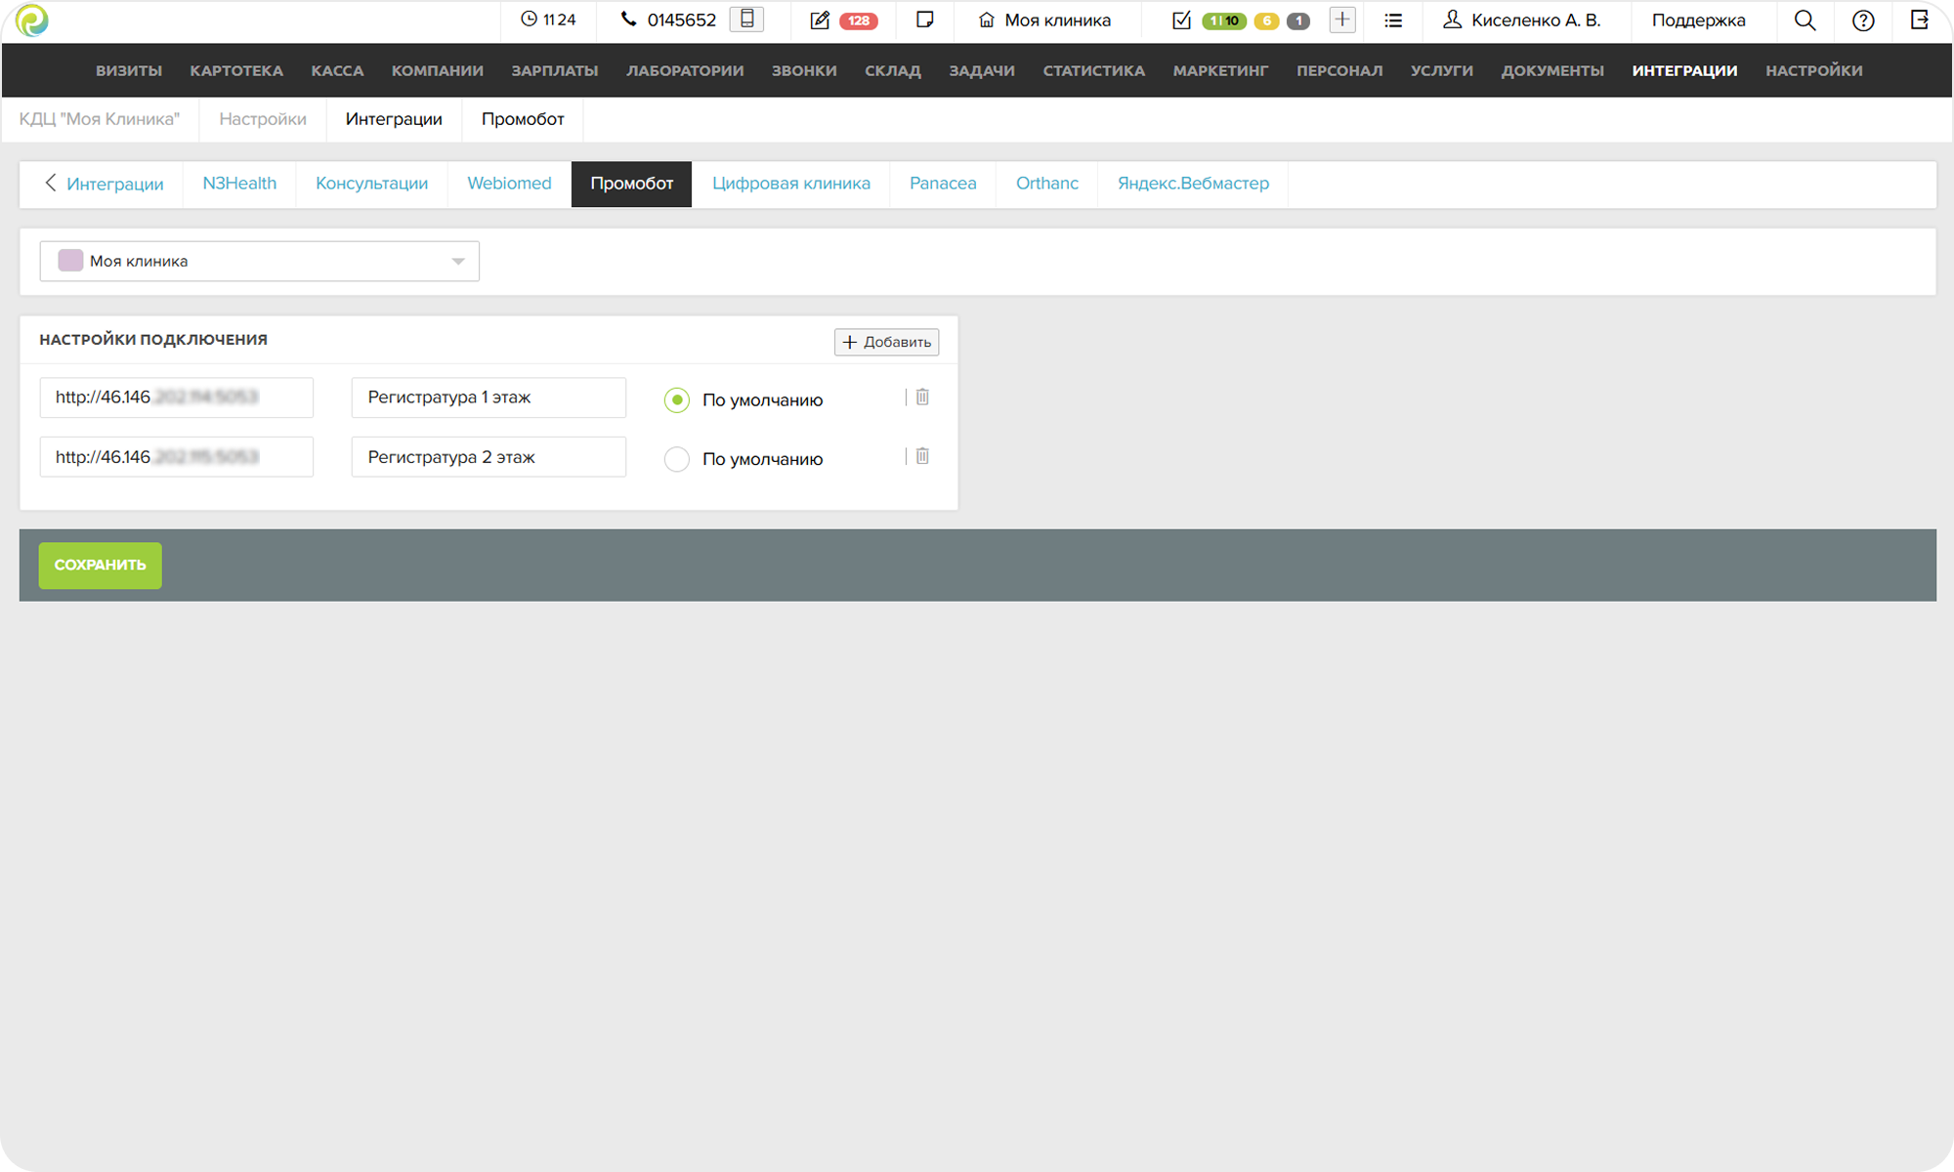1954x1172 pixels.
Task: Click the clock time icon
Action: tap(529, 20)
